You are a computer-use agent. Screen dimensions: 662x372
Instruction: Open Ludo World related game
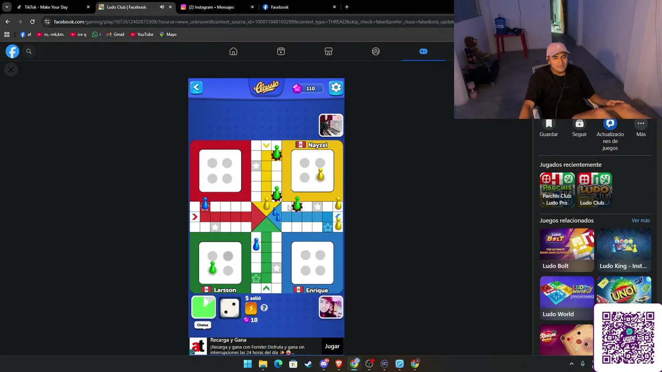pos(567,298)
